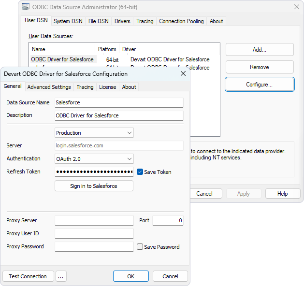304x286 pixels.
Task: Click the Data Source Name field
Action: (x=119, y=102)
